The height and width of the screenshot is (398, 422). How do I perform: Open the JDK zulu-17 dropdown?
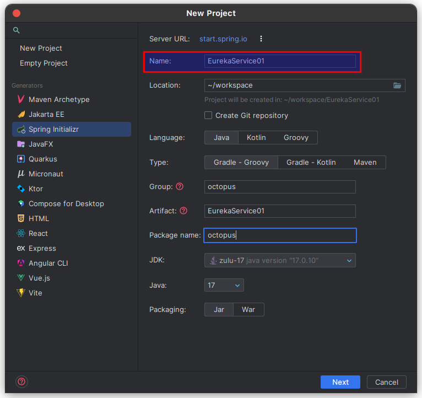tap(280, 260)
